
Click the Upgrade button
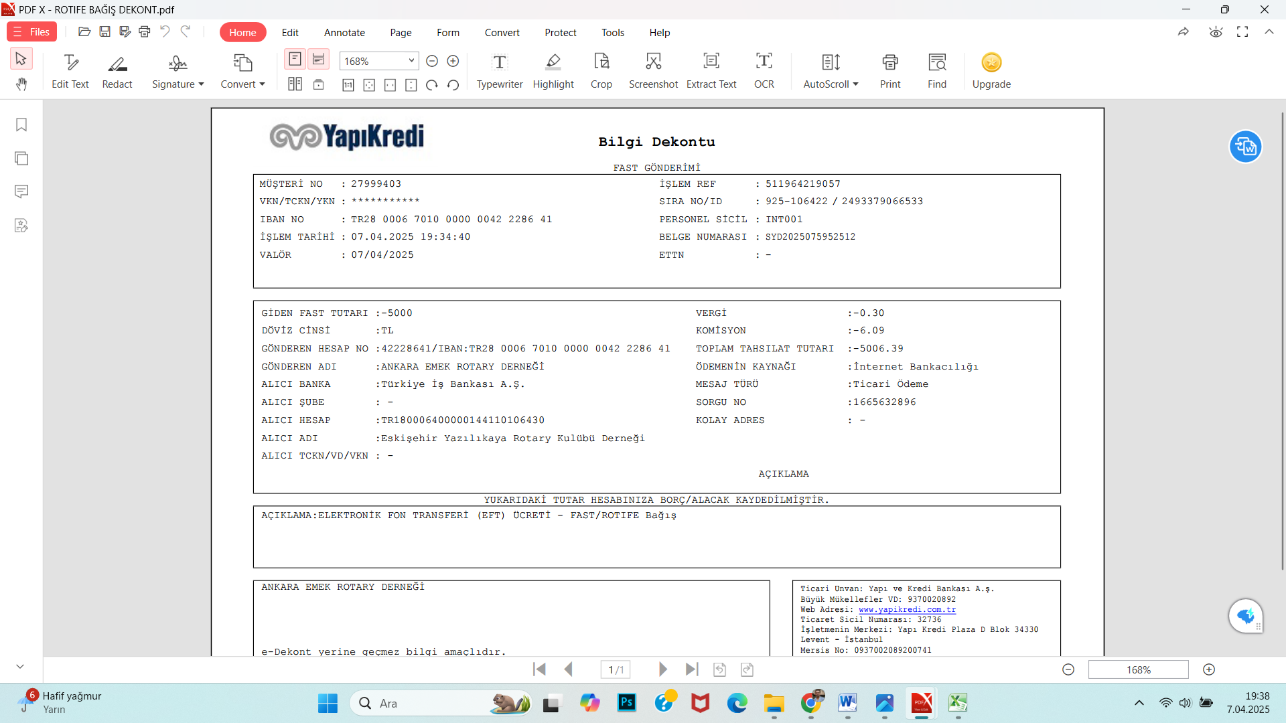point(991,71)
